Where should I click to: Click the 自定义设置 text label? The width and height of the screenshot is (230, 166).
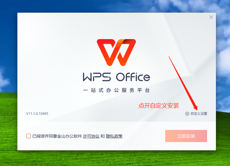pyautogui.click(x=199, y=114)
